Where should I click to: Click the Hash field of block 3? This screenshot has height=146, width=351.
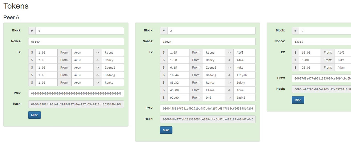(x=321, y=89)
